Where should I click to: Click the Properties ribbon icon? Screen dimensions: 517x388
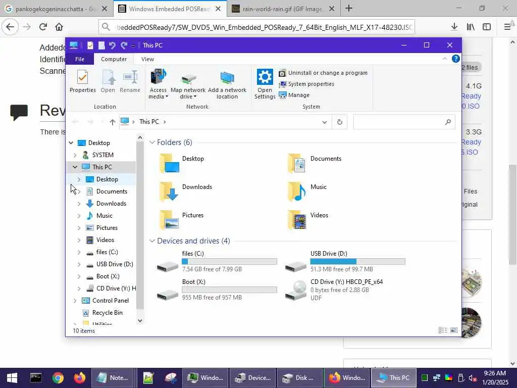click(82, 81)
